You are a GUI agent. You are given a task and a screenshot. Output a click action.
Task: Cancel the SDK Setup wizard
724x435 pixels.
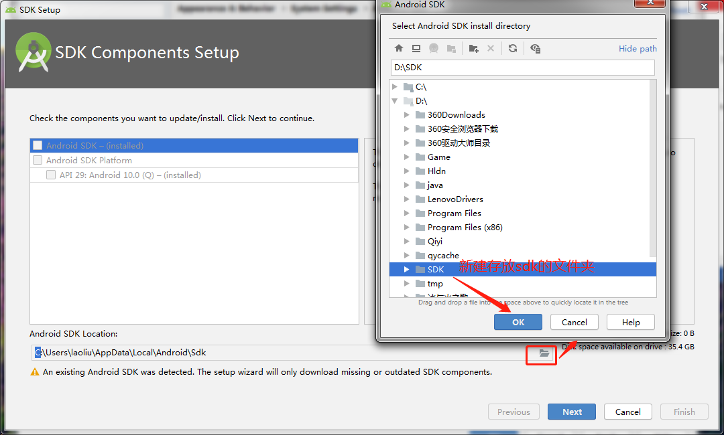coord(628,412)
